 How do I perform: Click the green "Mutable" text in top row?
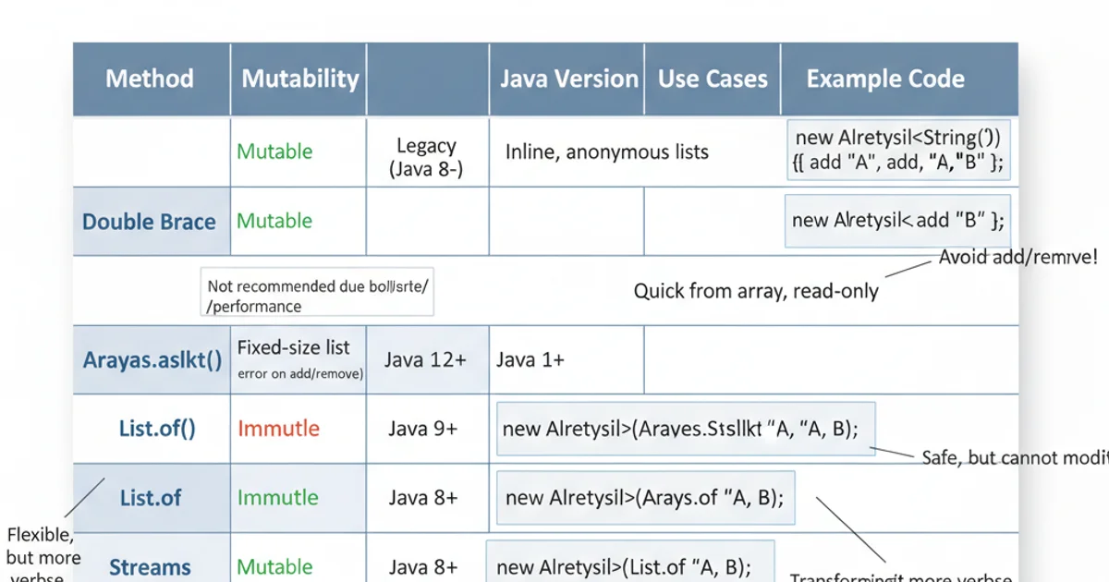(274, 152)
